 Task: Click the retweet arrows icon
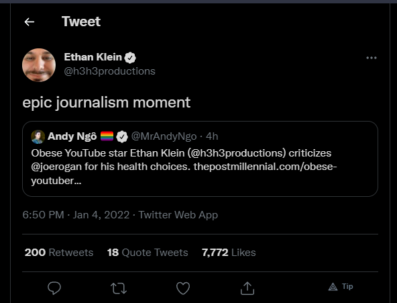pos(119,288)
